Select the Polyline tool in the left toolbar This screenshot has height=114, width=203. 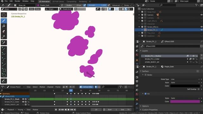[x=4, y=54]
